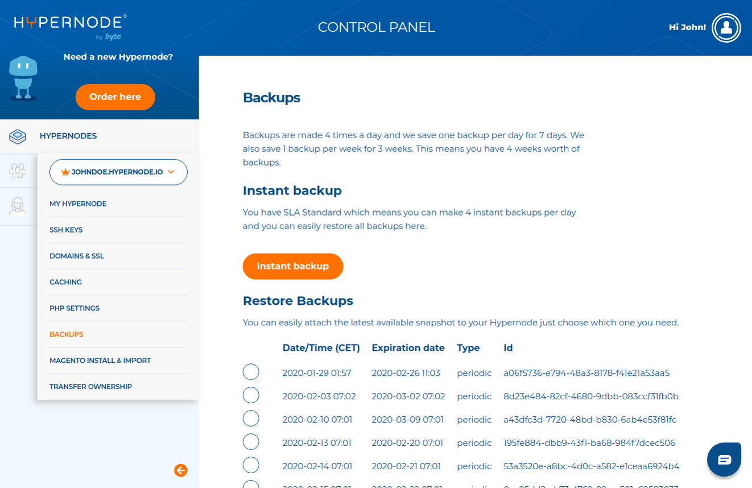Go to Domains & SSL
This screenshot has height=488, width=752.
click(x=77, y=256)
